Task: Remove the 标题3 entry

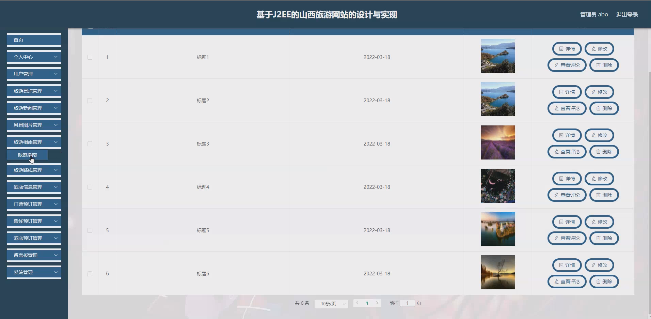Action: pyautogui.click(x=604, y=152)
